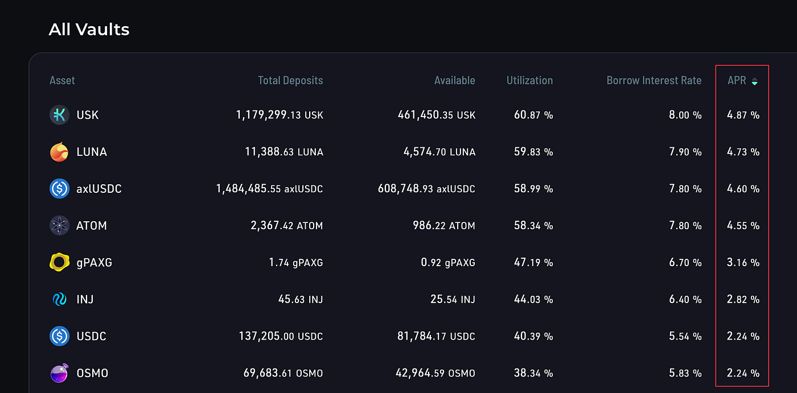Viewport: 797px width, 393px height.
Task: Sort by the Available column header
Action: pos(454,81)
